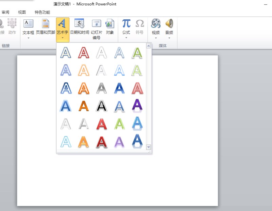Choose first-row white faint WordArt style
The width and height of the screenshot is (272, 211).
pyautogui.click(x=101, y=53)
